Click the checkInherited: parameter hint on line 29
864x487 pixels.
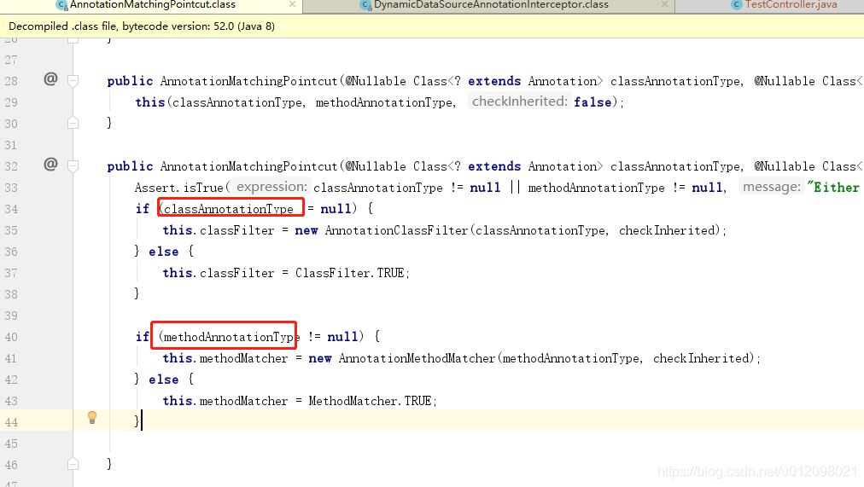[519, 101]
